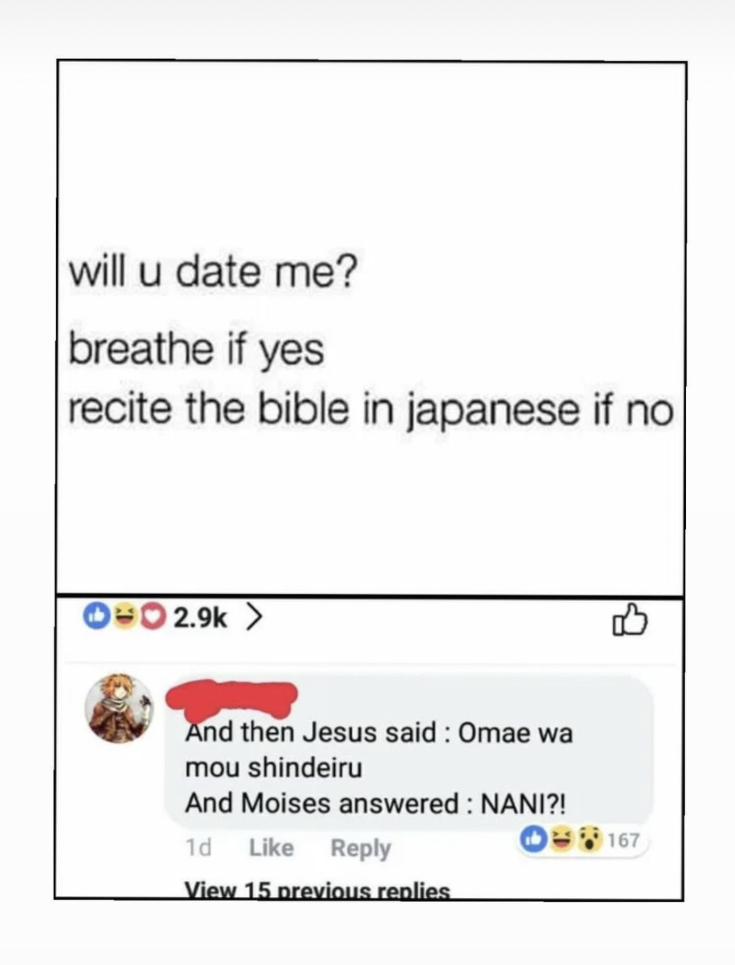Click the 'will u date me?' text

[x=213, y=272]
